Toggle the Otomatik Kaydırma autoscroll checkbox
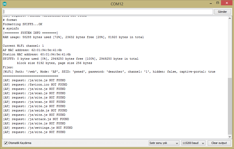234x149 pixels. pyautogui.click(x=6, y=143)
